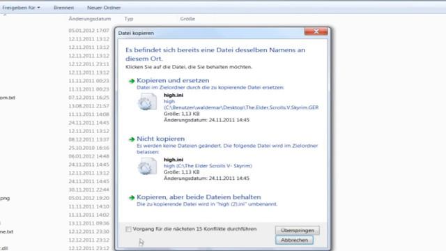Select the row dated 13.11.2011 09:36

[x=89, y=223]
